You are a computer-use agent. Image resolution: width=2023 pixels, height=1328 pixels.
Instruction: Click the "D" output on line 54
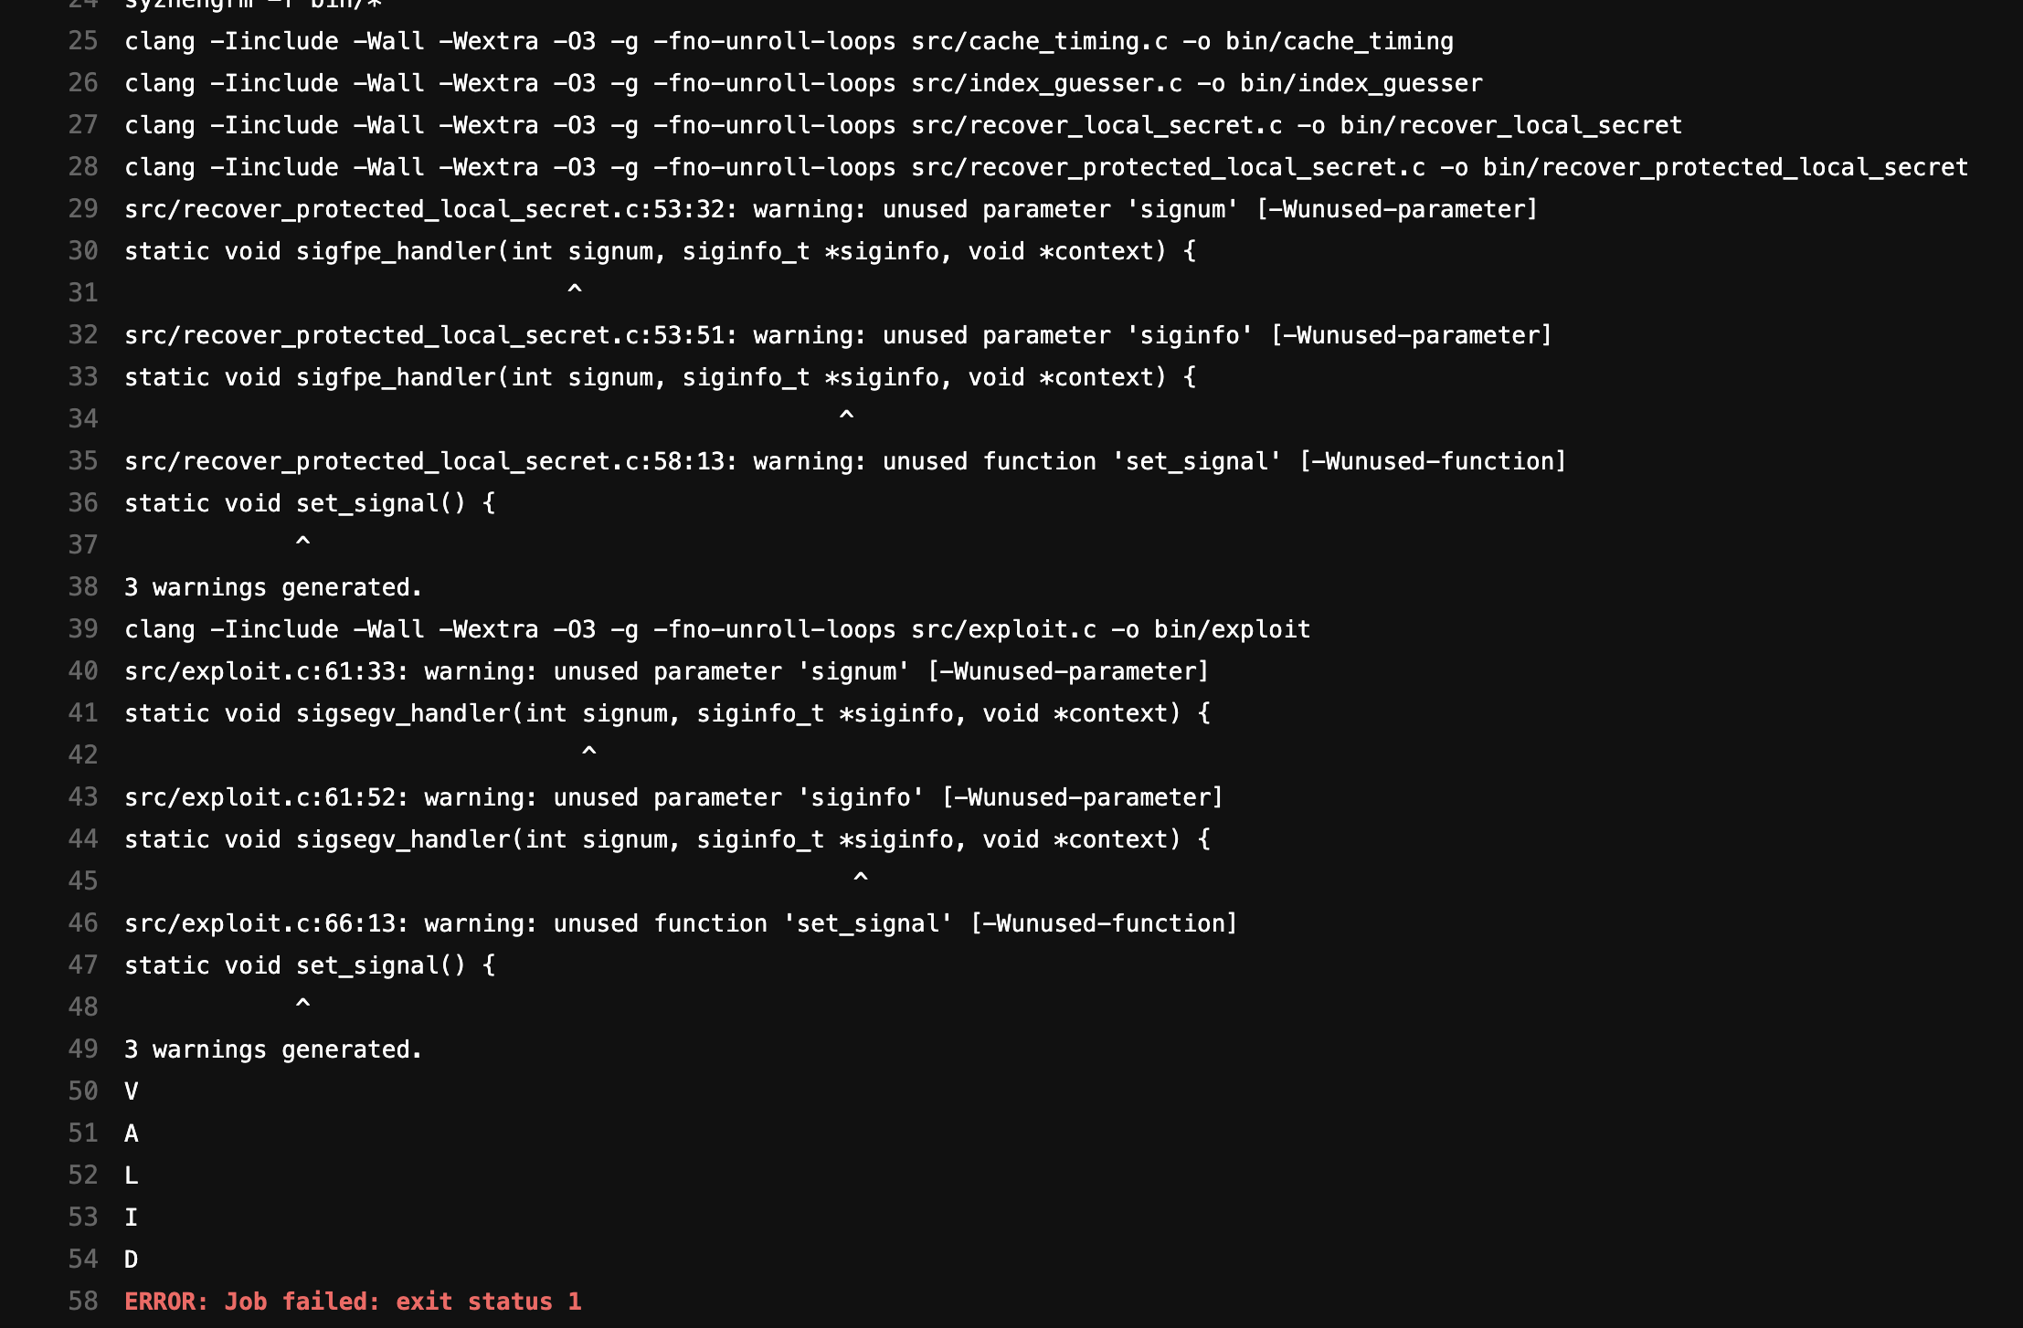click(132, 1259)
